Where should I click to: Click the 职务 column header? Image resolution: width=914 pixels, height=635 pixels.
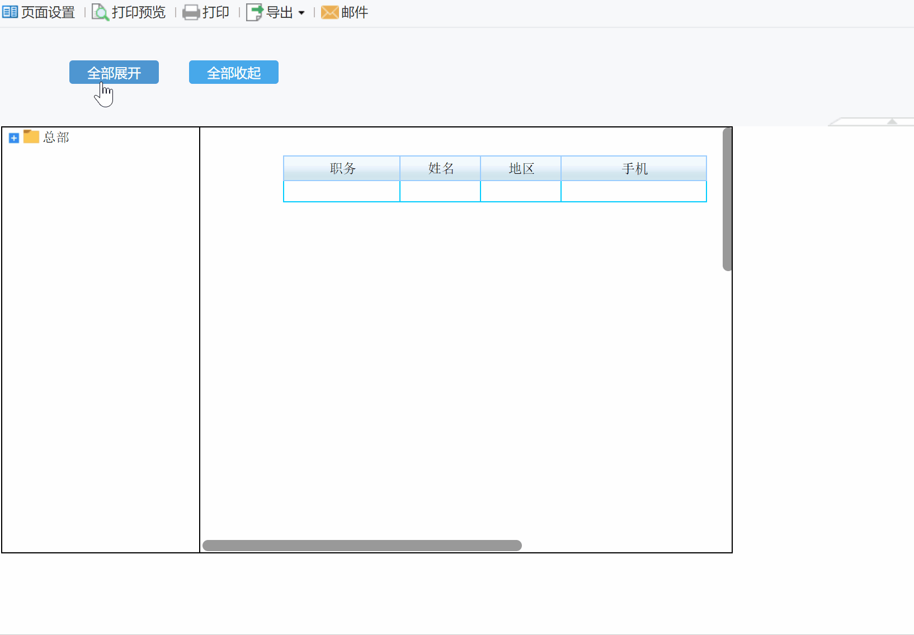[x=342, y=168]
